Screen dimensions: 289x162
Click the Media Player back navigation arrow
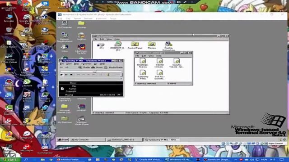62,67
